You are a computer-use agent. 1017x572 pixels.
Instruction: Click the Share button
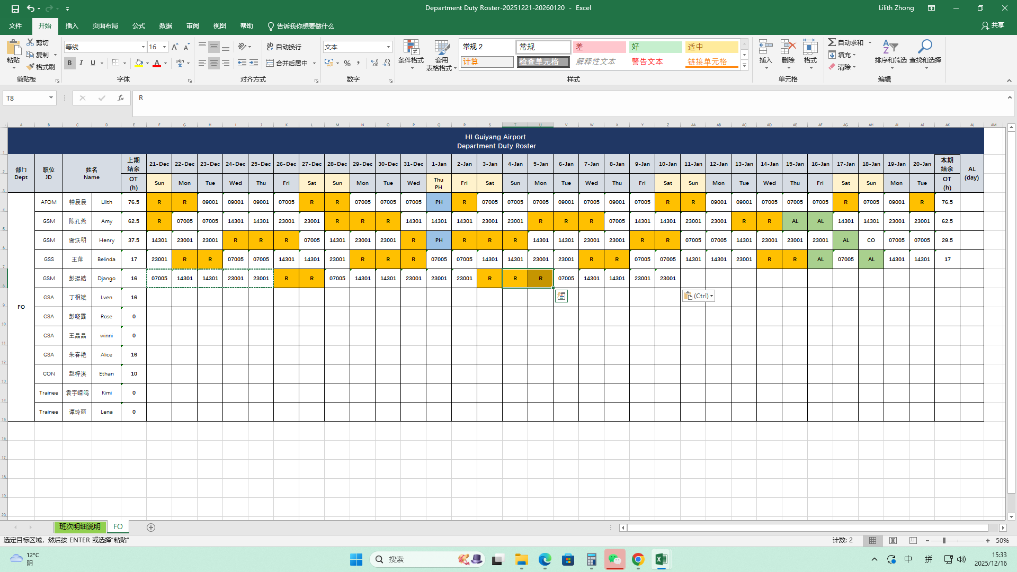pyautogui.click(x=993, y=25)
